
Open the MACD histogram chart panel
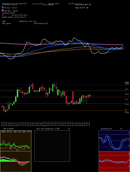tap(16, 162)
